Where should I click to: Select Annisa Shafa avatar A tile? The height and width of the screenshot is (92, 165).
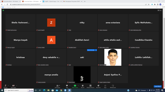[51, 40]
